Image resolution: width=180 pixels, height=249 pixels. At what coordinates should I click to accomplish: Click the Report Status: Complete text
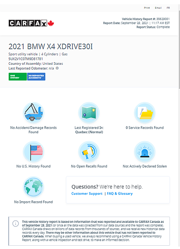click(153, 27)
